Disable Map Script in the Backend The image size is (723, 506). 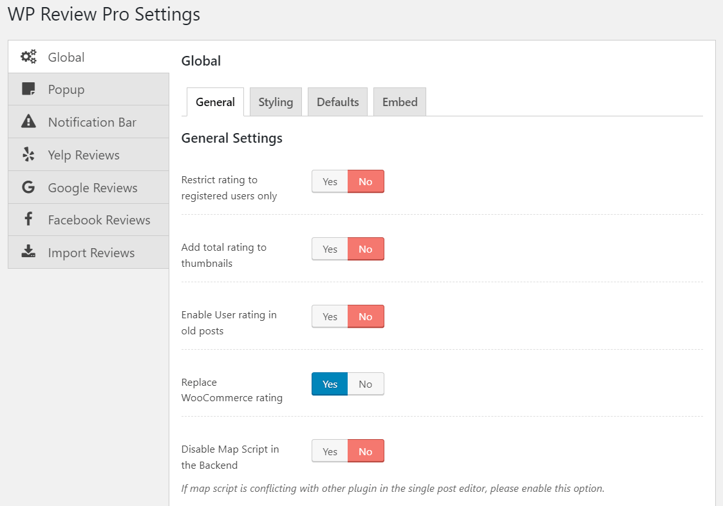pyautogui.click(x=329, y=451)
